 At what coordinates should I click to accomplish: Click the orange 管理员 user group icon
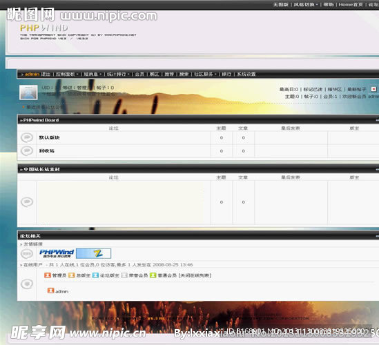pyautogui.click(x=48, y=275)
